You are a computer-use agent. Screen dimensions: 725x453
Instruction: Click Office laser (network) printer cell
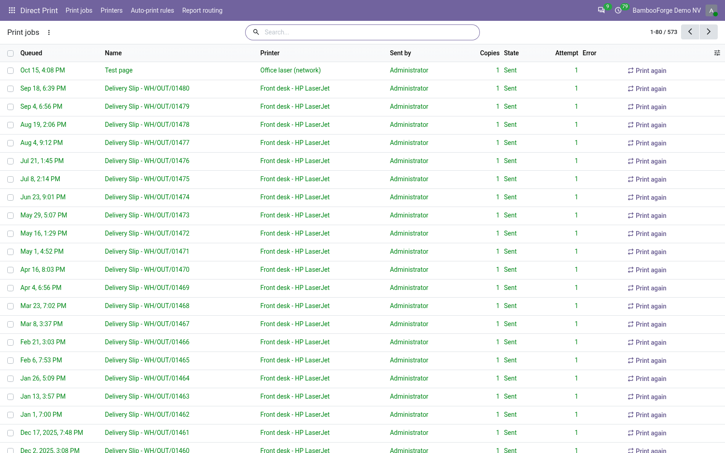tap(290, 70)
